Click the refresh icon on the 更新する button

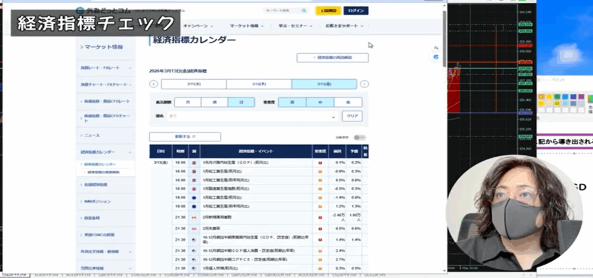[x=193, y=137]
